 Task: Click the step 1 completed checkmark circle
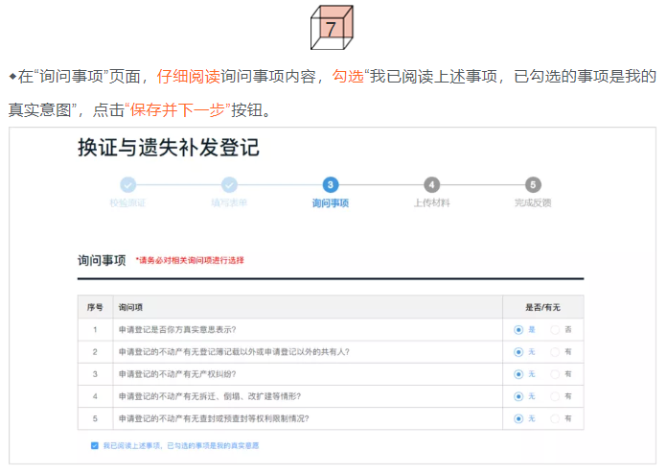pos(128,184)
